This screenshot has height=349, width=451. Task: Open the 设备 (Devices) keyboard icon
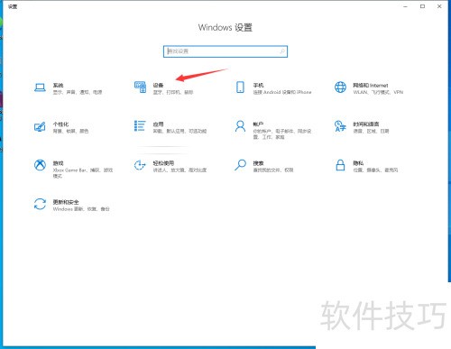coord(140,87)
